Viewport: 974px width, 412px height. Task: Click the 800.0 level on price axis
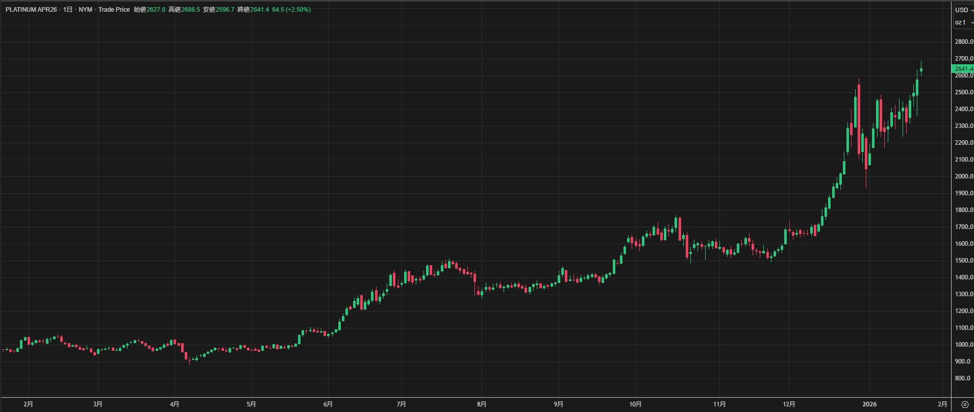click(x=963, y=378)
